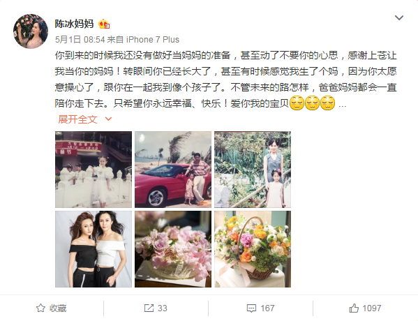
Task: Click the arrow beside 展开全文
Action: tap(108, 119)
